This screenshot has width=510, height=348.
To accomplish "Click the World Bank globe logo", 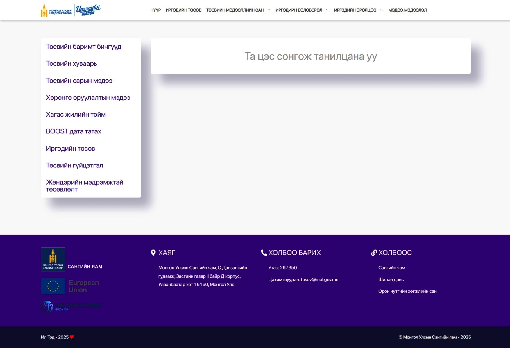I will click(x=47, y=306).
